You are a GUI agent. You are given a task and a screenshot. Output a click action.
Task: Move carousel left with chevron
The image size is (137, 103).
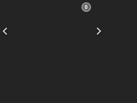[5, 31]
